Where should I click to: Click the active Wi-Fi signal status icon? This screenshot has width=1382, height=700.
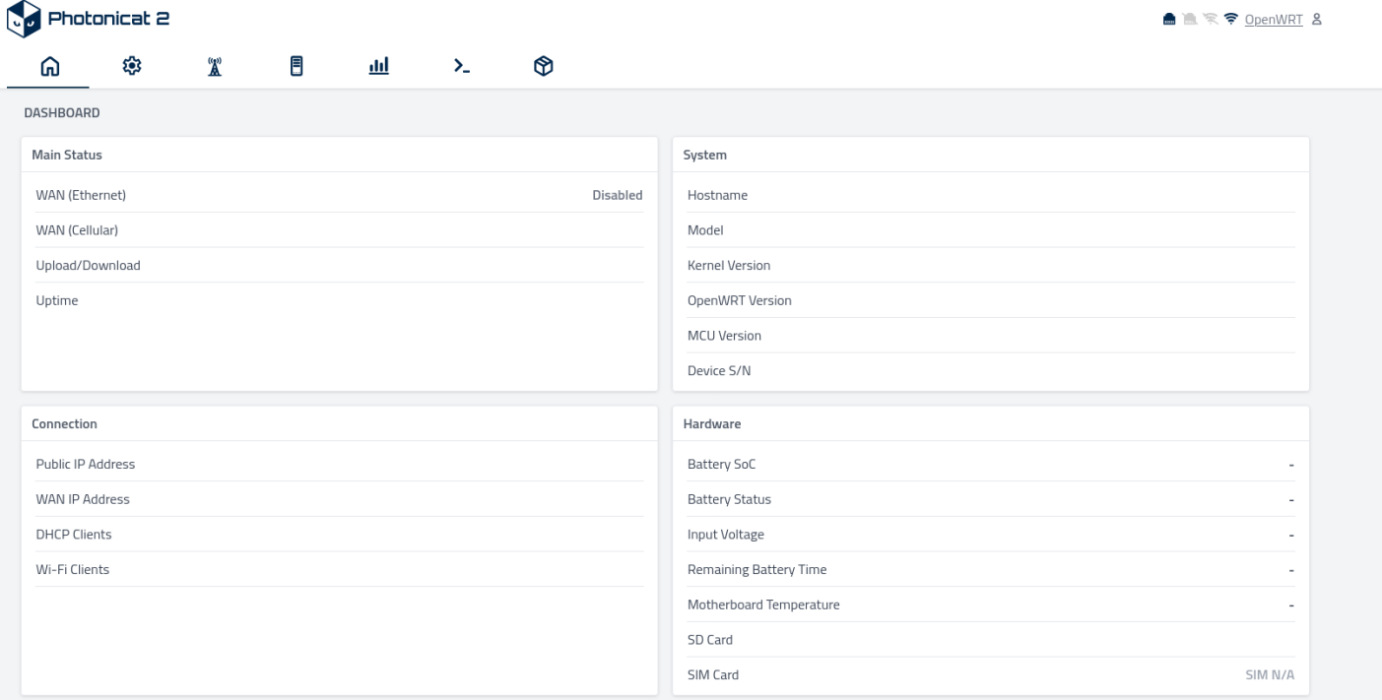(x=1230, y=20)
